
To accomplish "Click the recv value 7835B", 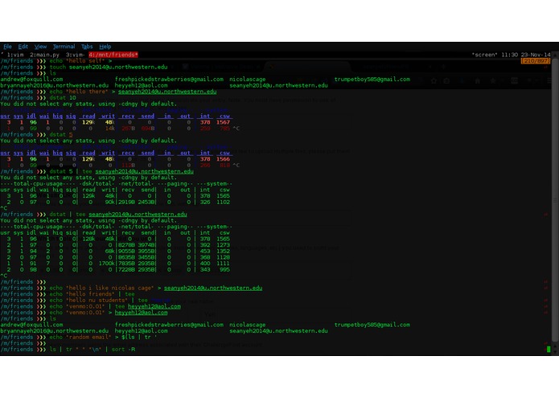I will 126,264.
